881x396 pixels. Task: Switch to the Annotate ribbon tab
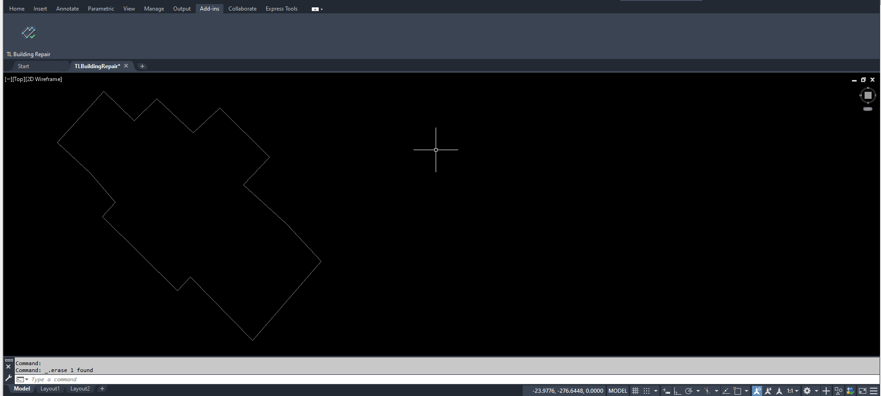pos(67,9)
